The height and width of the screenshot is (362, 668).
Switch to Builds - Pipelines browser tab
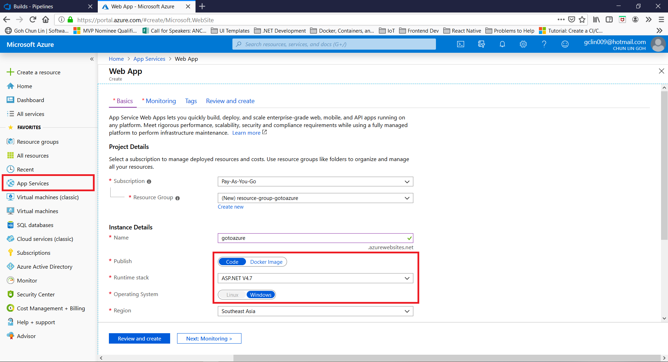[49, 6]
